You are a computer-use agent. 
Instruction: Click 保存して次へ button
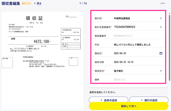pyautogui.click(x=129, y=106)
